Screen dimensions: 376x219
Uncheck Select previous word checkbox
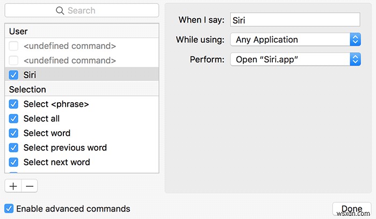13,147
